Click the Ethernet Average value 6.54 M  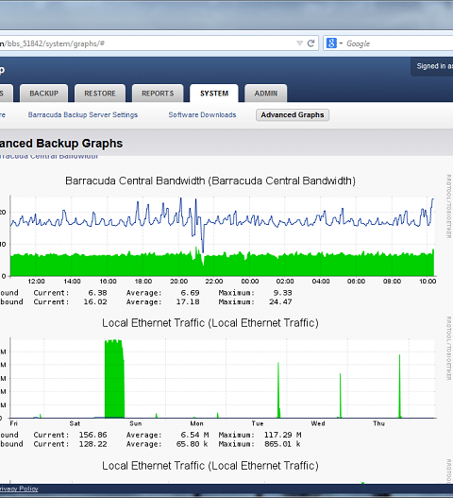[x=194, y=435]
